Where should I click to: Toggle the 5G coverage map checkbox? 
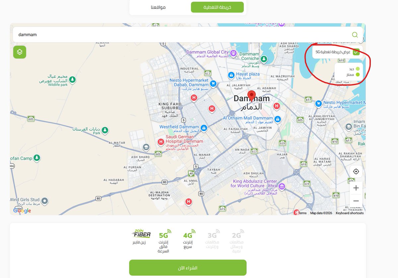(356, 52)
